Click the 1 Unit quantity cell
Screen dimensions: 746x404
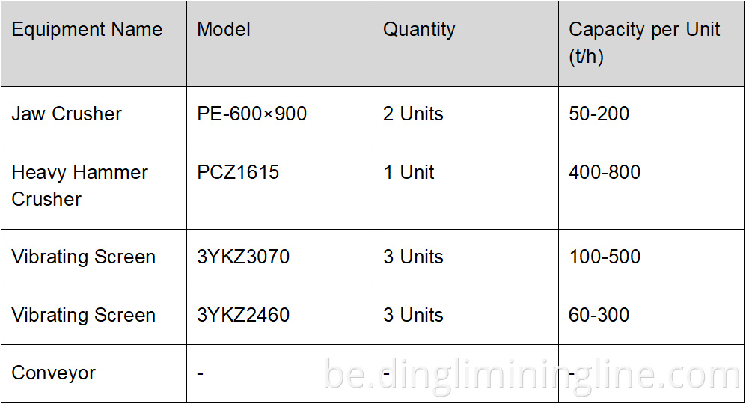[x=409, y=172]
